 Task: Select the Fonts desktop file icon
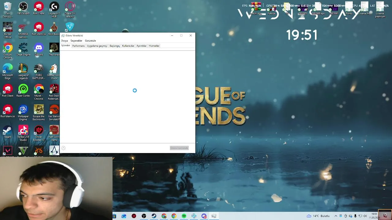[349, 9]
